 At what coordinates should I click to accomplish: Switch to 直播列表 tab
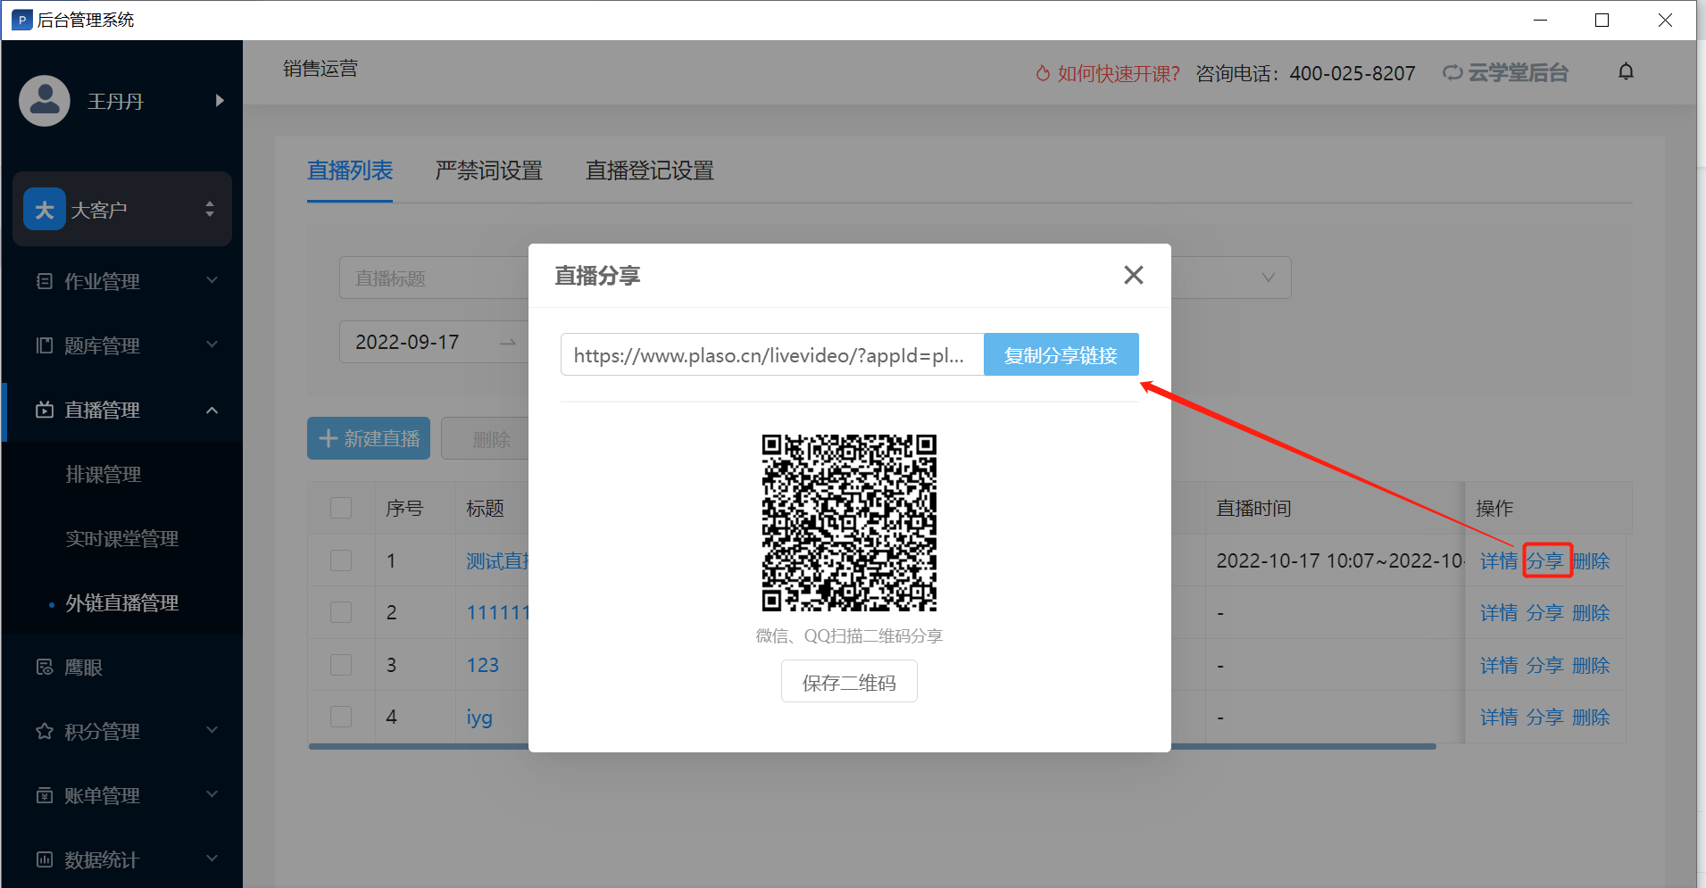click(x=350, y=170)
